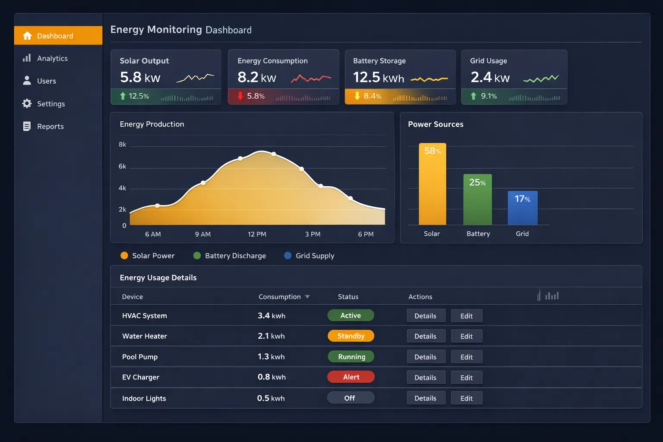Click the Off status badge for Indoor Lights
The height and width of the screenshot is (442, 663).
[350, 398]
